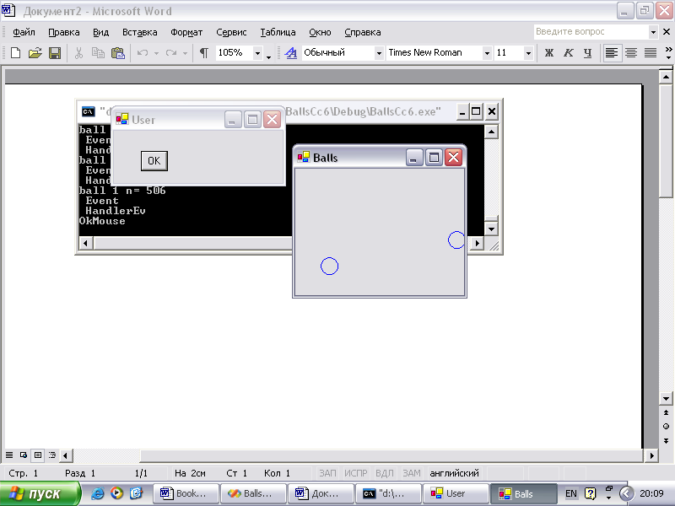Switch to Print layout view icon
This screenshot has width=675, height=506.
coord(38,455)
